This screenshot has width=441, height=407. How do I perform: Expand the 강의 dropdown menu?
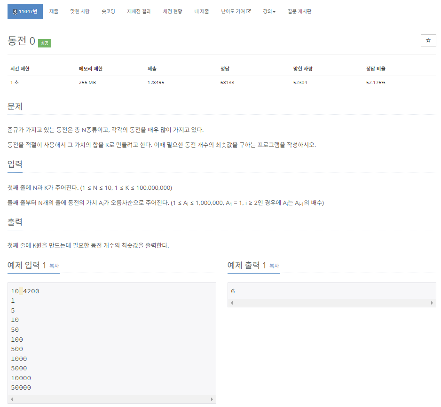pyautogui.click(x=269, y=12)
